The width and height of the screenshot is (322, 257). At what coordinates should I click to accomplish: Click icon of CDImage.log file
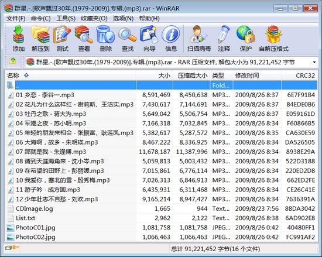pyautogui.click(x=11, y=208)
